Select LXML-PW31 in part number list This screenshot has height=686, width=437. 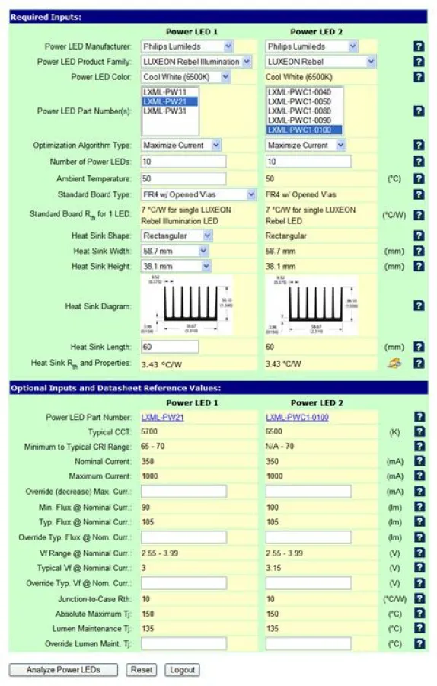[x=170, y=111]
